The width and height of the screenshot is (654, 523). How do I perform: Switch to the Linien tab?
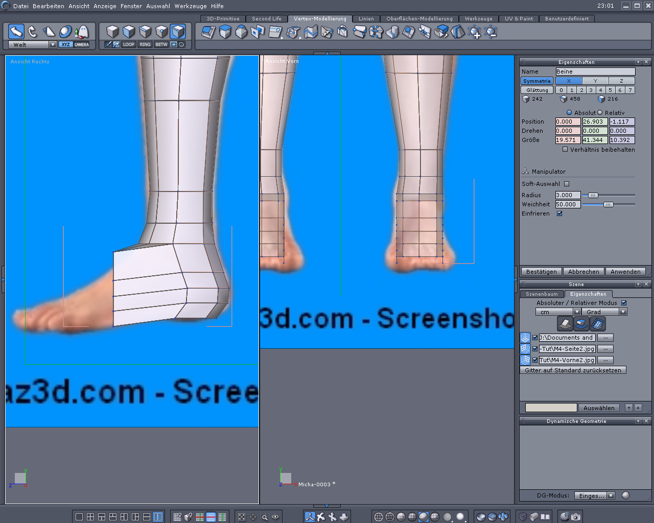pyautogui.click(x=366, y=18)
